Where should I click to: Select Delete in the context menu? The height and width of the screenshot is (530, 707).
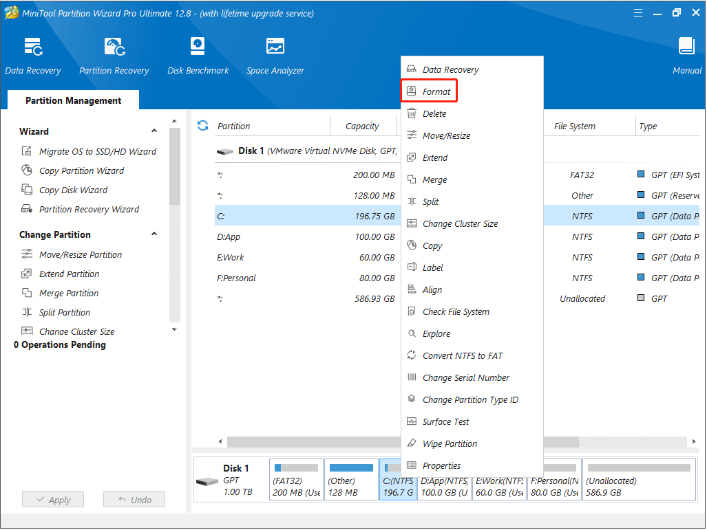point(472,113)
